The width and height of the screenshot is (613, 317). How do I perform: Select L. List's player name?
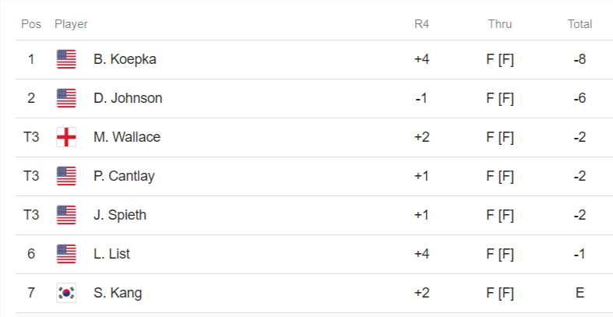[x=111, y=254]
